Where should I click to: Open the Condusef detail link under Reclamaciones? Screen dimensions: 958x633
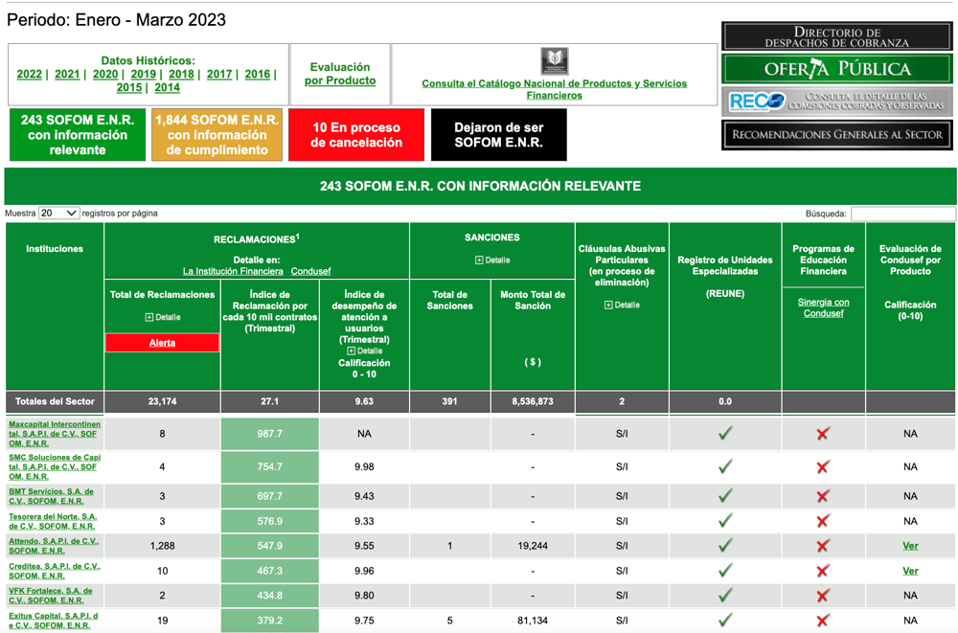click(x=311, y=271)
